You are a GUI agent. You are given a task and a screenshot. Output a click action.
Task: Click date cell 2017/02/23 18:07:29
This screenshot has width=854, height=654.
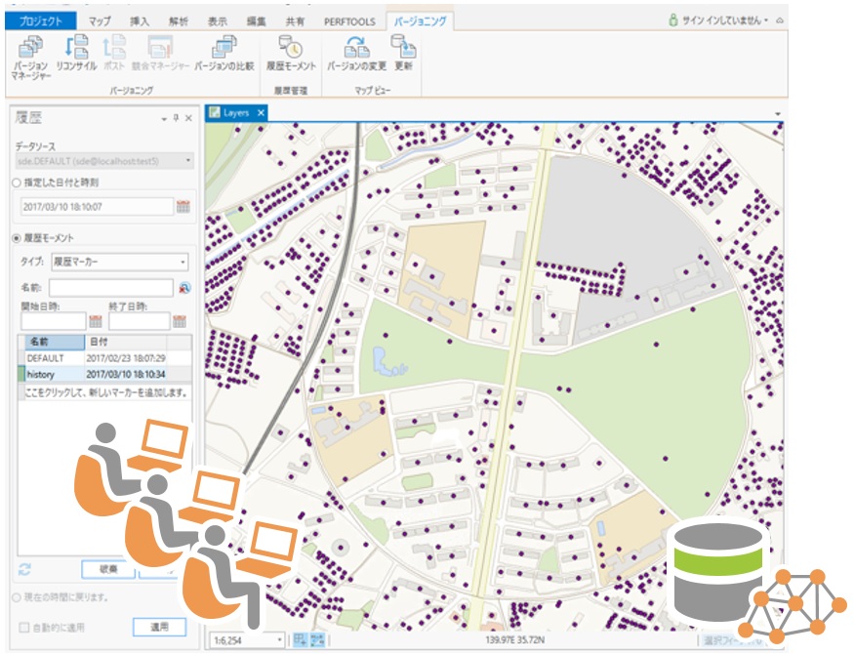[126, 358]
